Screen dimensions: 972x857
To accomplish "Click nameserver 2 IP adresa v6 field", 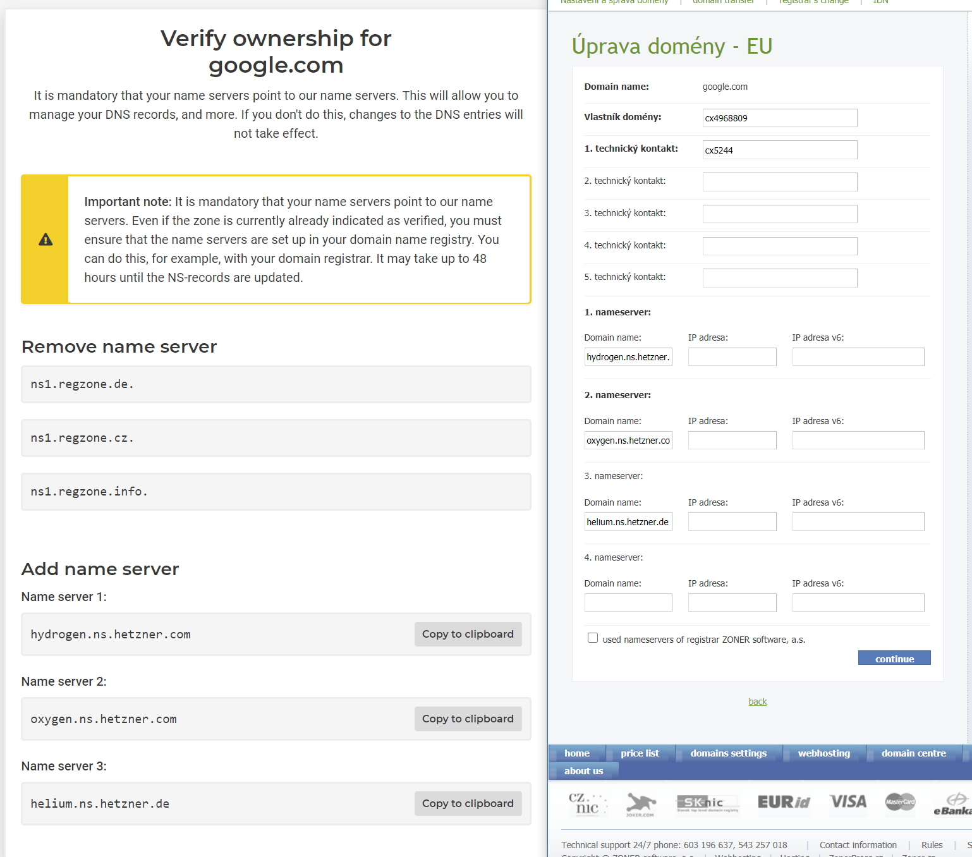I will pos(858,440).
